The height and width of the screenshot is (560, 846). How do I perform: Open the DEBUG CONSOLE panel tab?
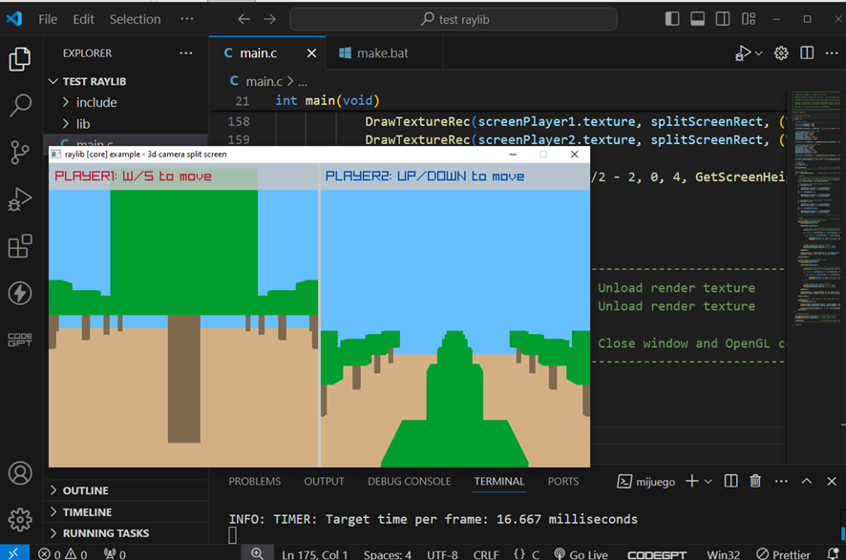pyautogui.click(x=409, y=482)
